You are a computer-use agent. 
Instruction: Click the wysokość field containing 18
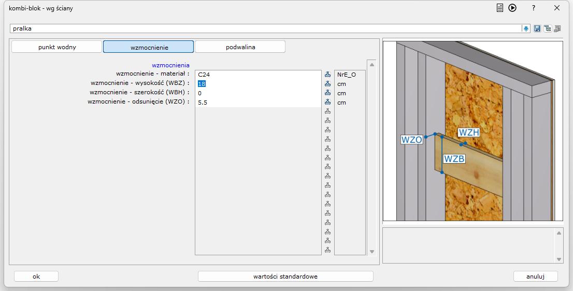coord(257,84)
